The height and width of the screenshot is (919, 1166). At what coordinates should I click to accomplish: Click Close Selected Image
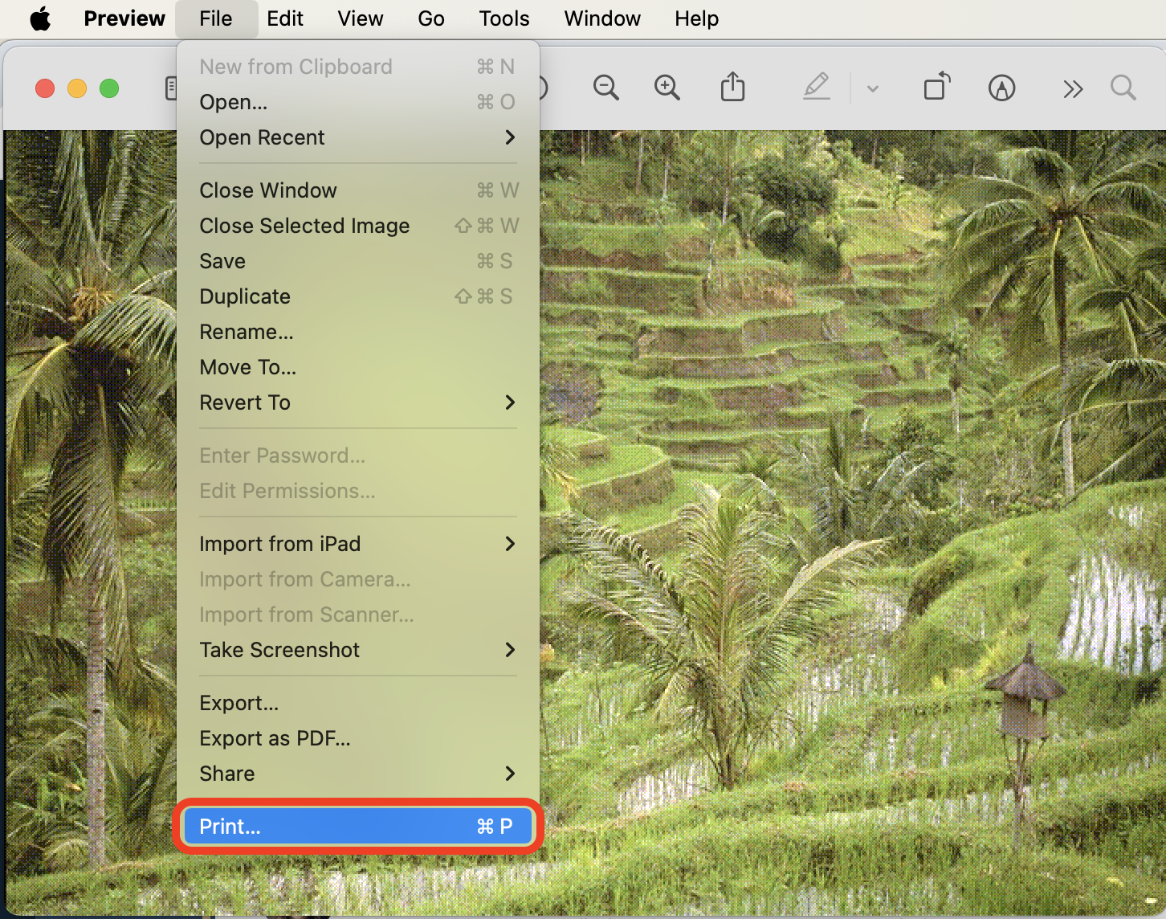click(304, 226)
